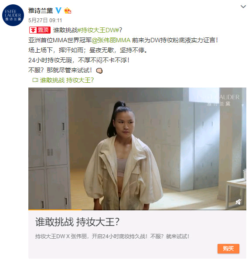Open the 5月27日 09:11 timestamp link
The height and width of the screenshot is (260, 252).
(45, 20)
